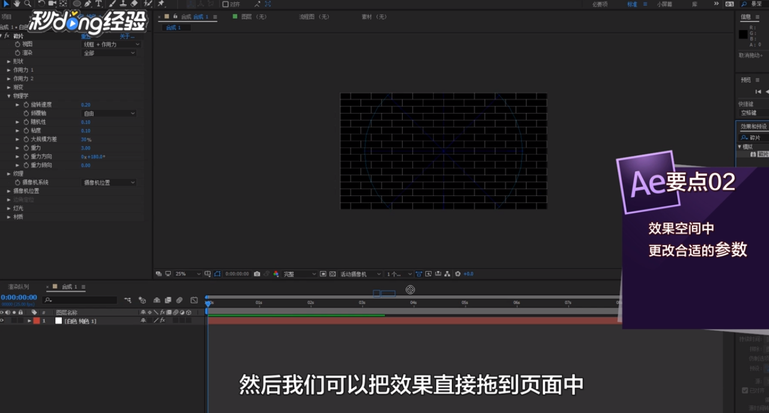Select the Brush tool

click(x=112, y=4)
